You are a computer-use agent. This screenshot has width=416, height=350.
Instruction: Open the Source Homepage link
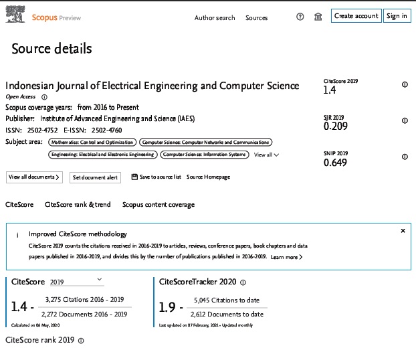[x=208, y=177]
